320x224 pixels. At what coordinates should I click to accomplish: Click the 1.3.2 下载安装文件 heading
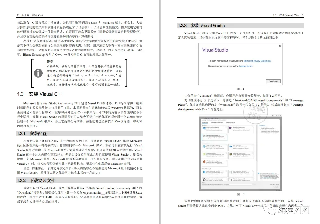(x=36, y=181)
